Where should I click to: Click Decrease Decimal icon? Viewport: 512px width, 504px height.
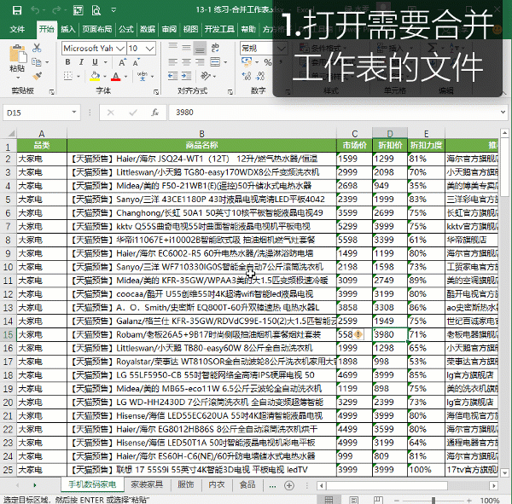tap(260, 76)
